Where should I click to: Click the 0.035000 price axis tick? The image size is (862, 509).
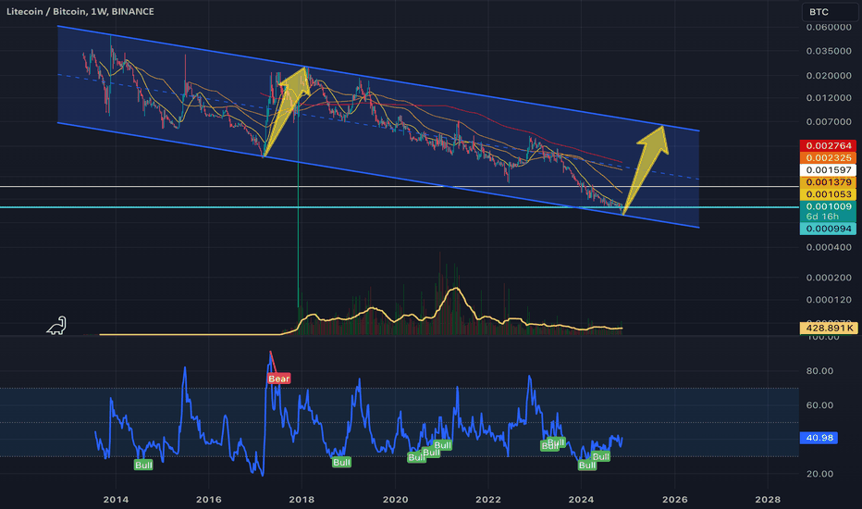point(829,51)
